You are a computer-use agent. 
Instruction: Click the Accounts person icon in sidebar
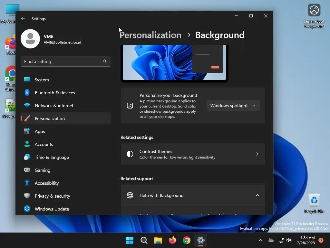[x=27, y=144]
